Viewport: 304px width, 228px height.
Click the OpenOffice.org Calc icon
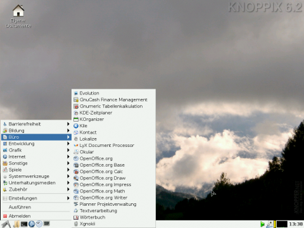[x=76, y=172]
